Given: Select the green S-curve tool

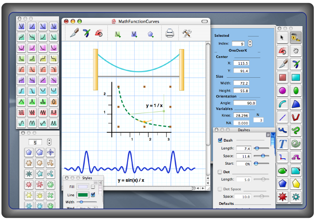Looking at the screenshot, I should [x=296, y=130].
